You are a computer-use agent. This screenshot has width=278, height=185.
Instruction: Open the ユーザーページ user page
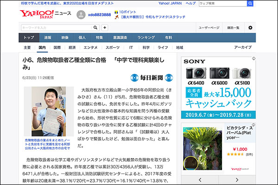(x=209, y=28)
